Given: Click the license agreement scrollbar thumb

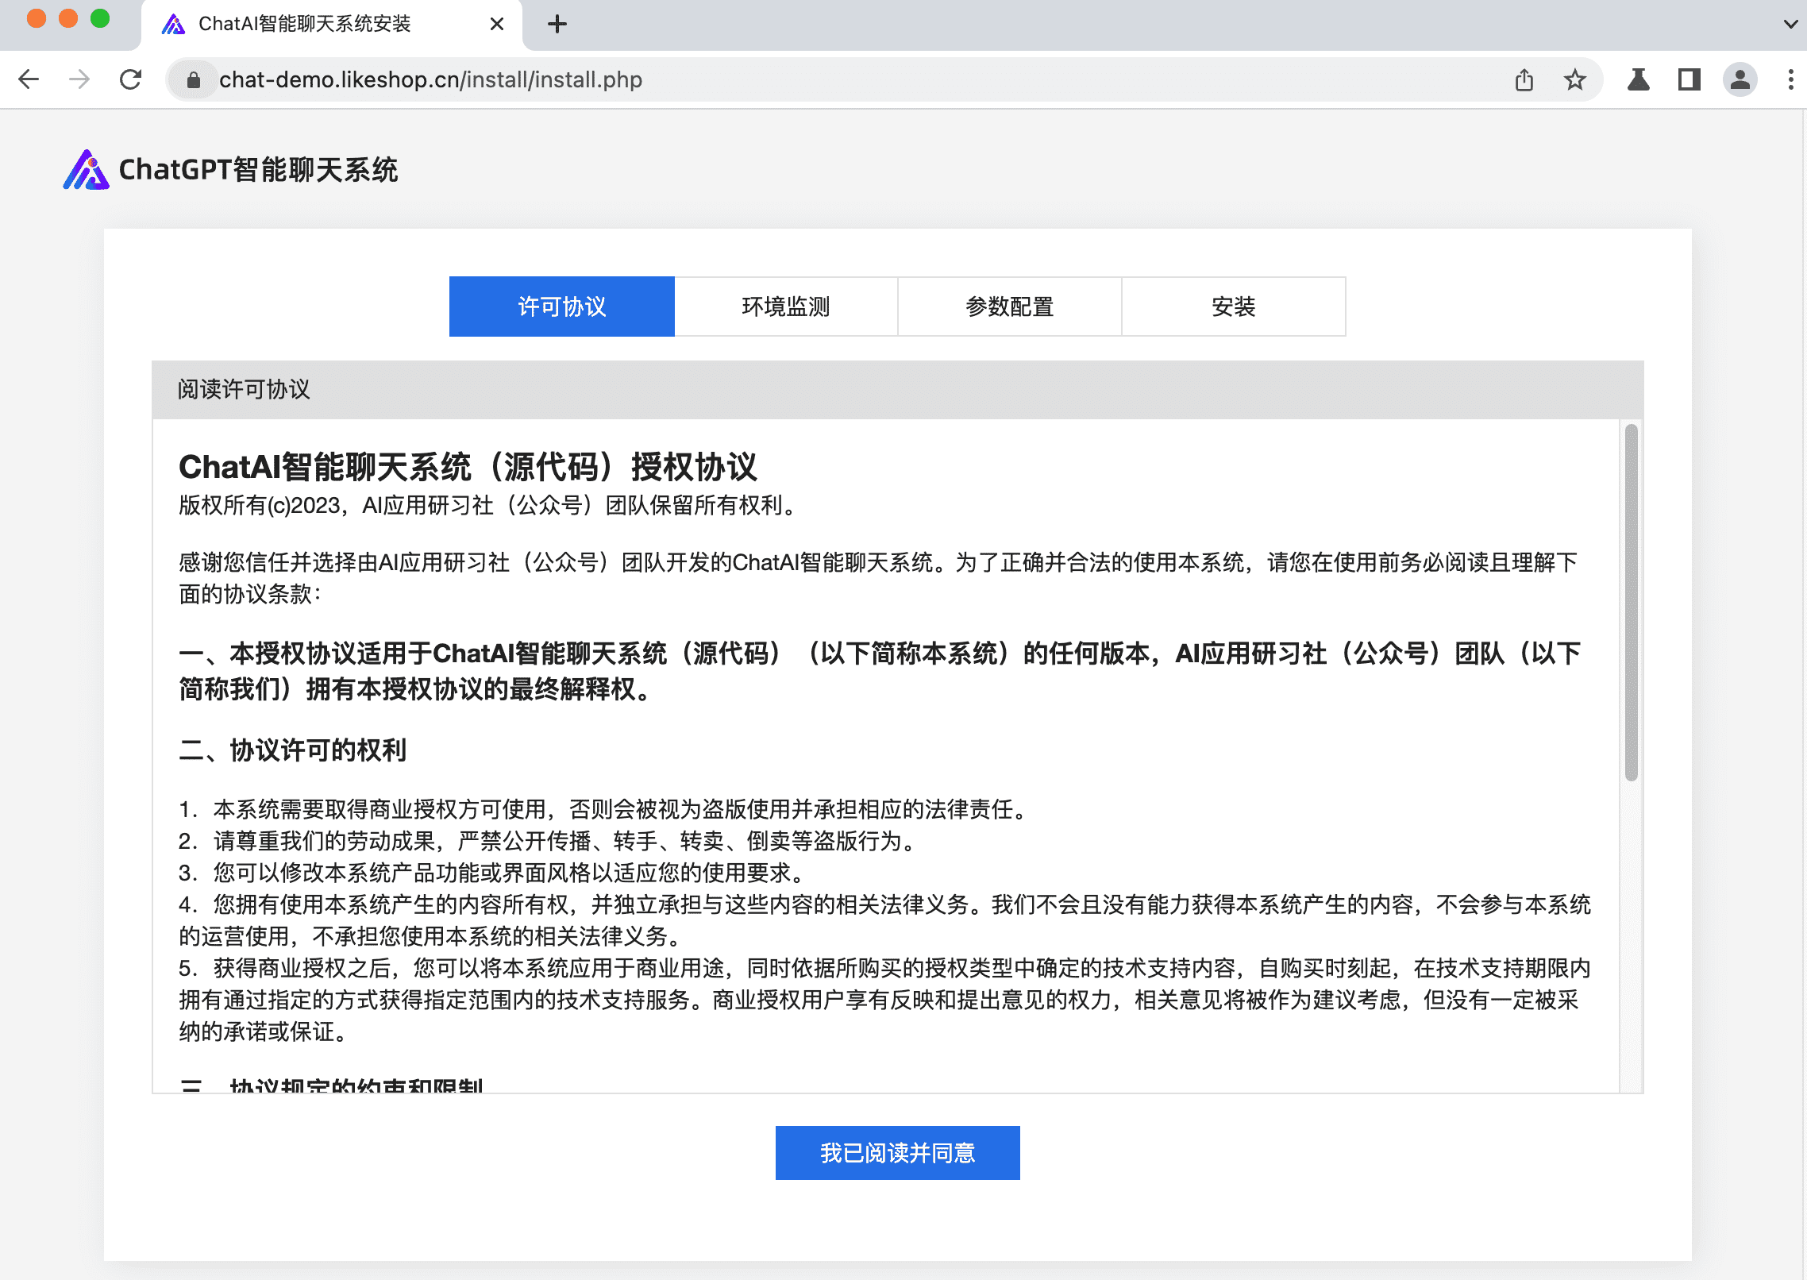Looking at the screenshot, I should point(1632,603).
